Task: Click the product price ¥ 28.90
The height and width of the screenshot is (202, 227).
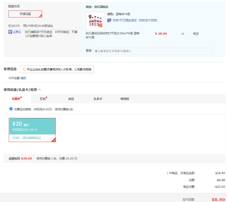Action: 161,34
